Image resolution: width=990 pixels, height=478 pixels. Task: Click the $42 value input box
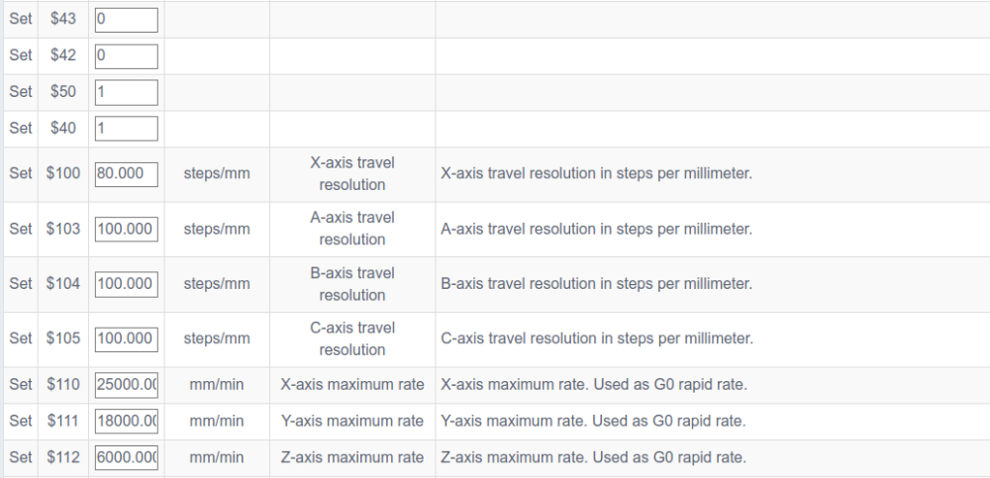127,56
